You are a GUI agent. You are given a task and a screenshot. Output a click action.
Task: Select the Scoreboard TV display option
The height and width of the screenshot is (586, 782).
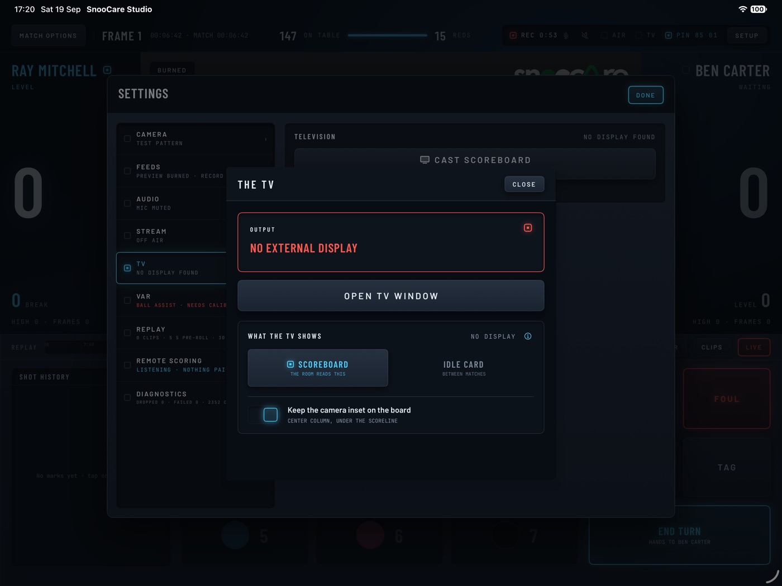(x=318, y=368)
